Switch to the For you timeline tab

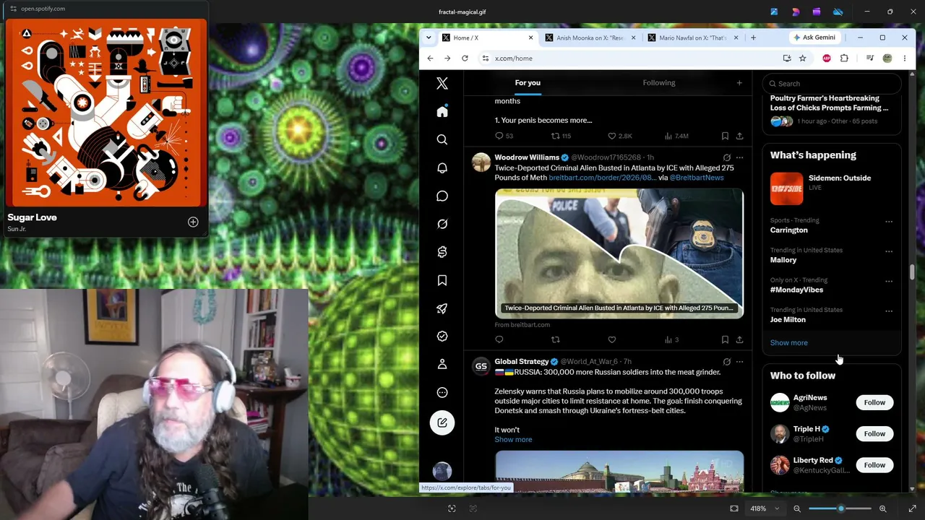[528, 83]
